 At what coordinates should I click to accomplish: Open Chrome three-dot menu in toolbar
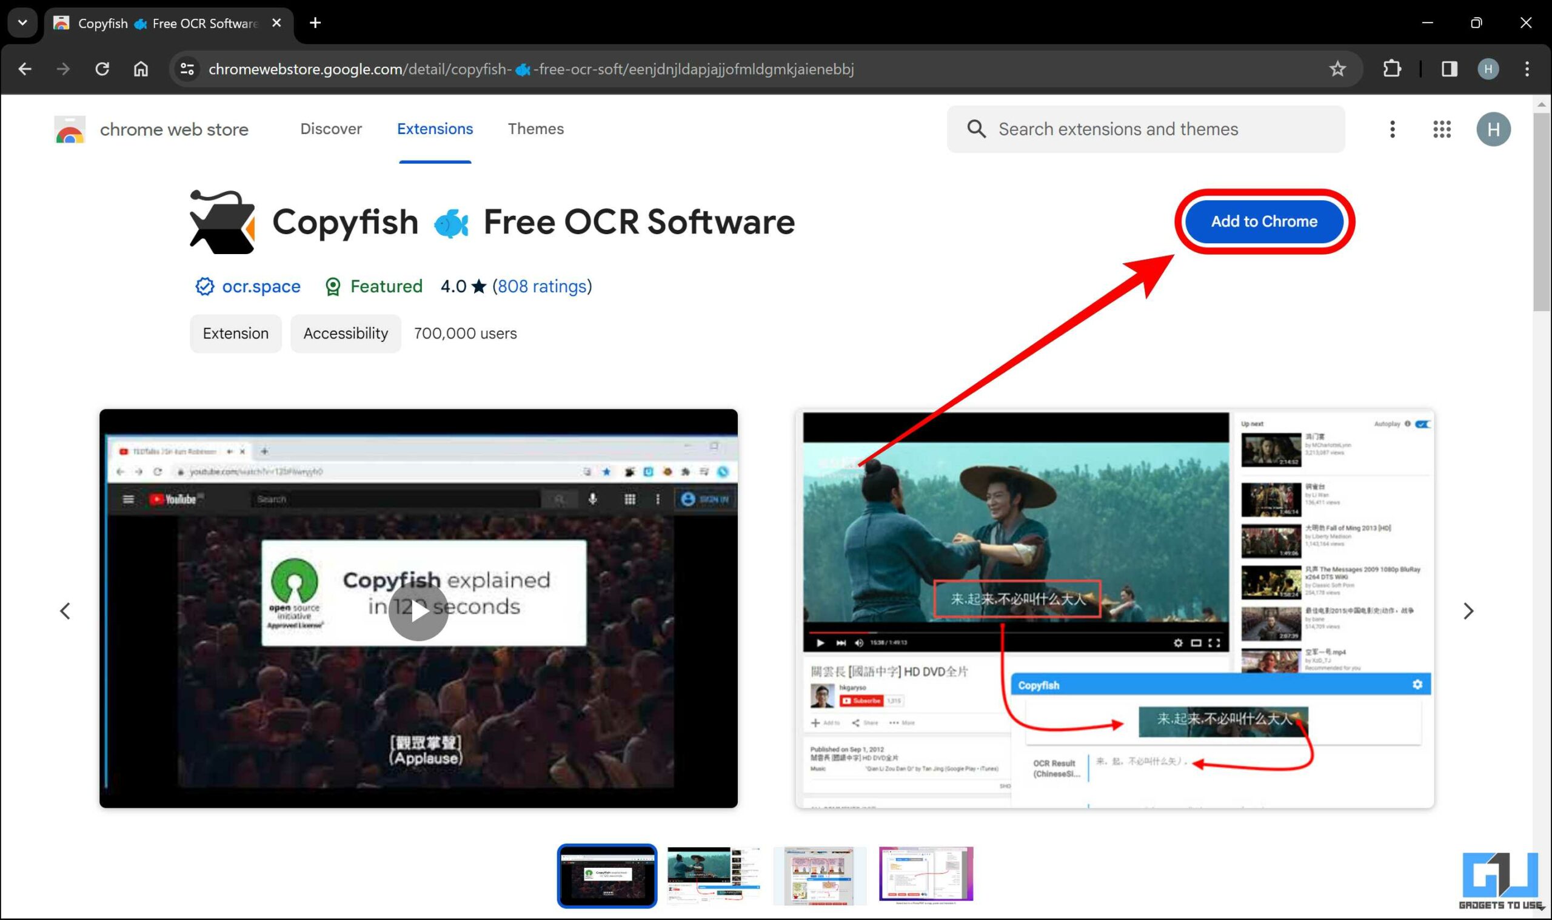(1527, 69)
